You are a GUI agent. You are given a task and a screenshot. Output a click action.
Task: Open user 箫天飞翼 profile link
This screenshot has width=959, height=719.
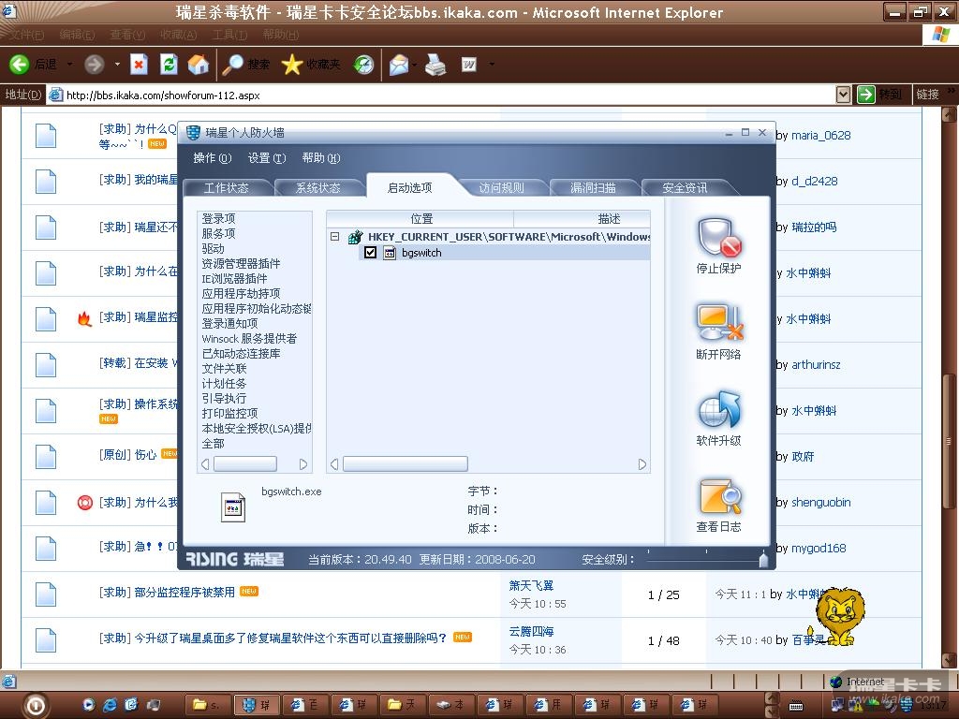point(531,585)
